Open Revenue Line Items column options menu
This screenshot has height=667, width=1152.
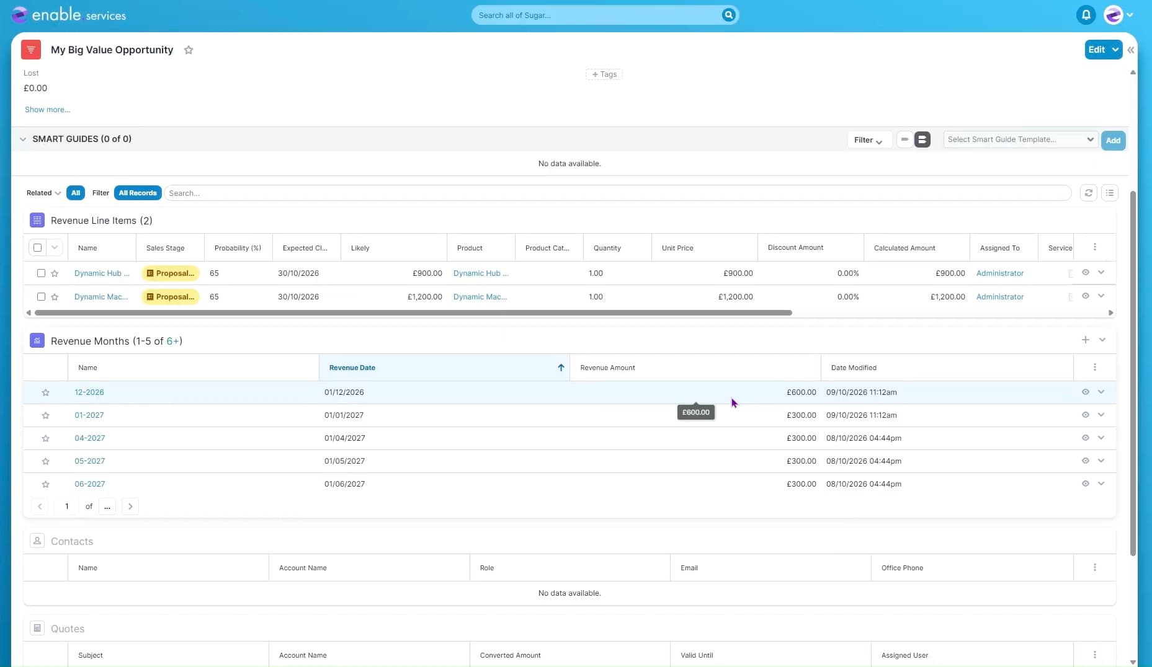[1095, 247]
